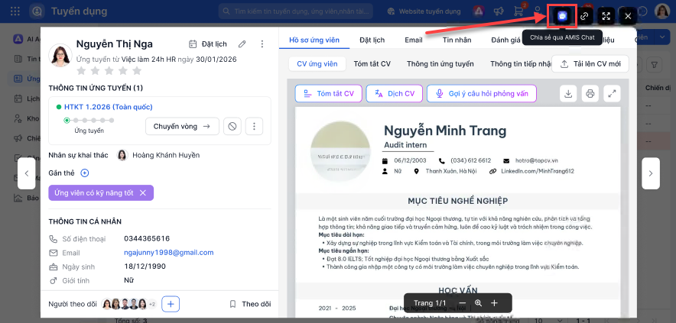The image size is (676, 323).
Task: Open more options next to candidate name
Action: click(262, 44)
